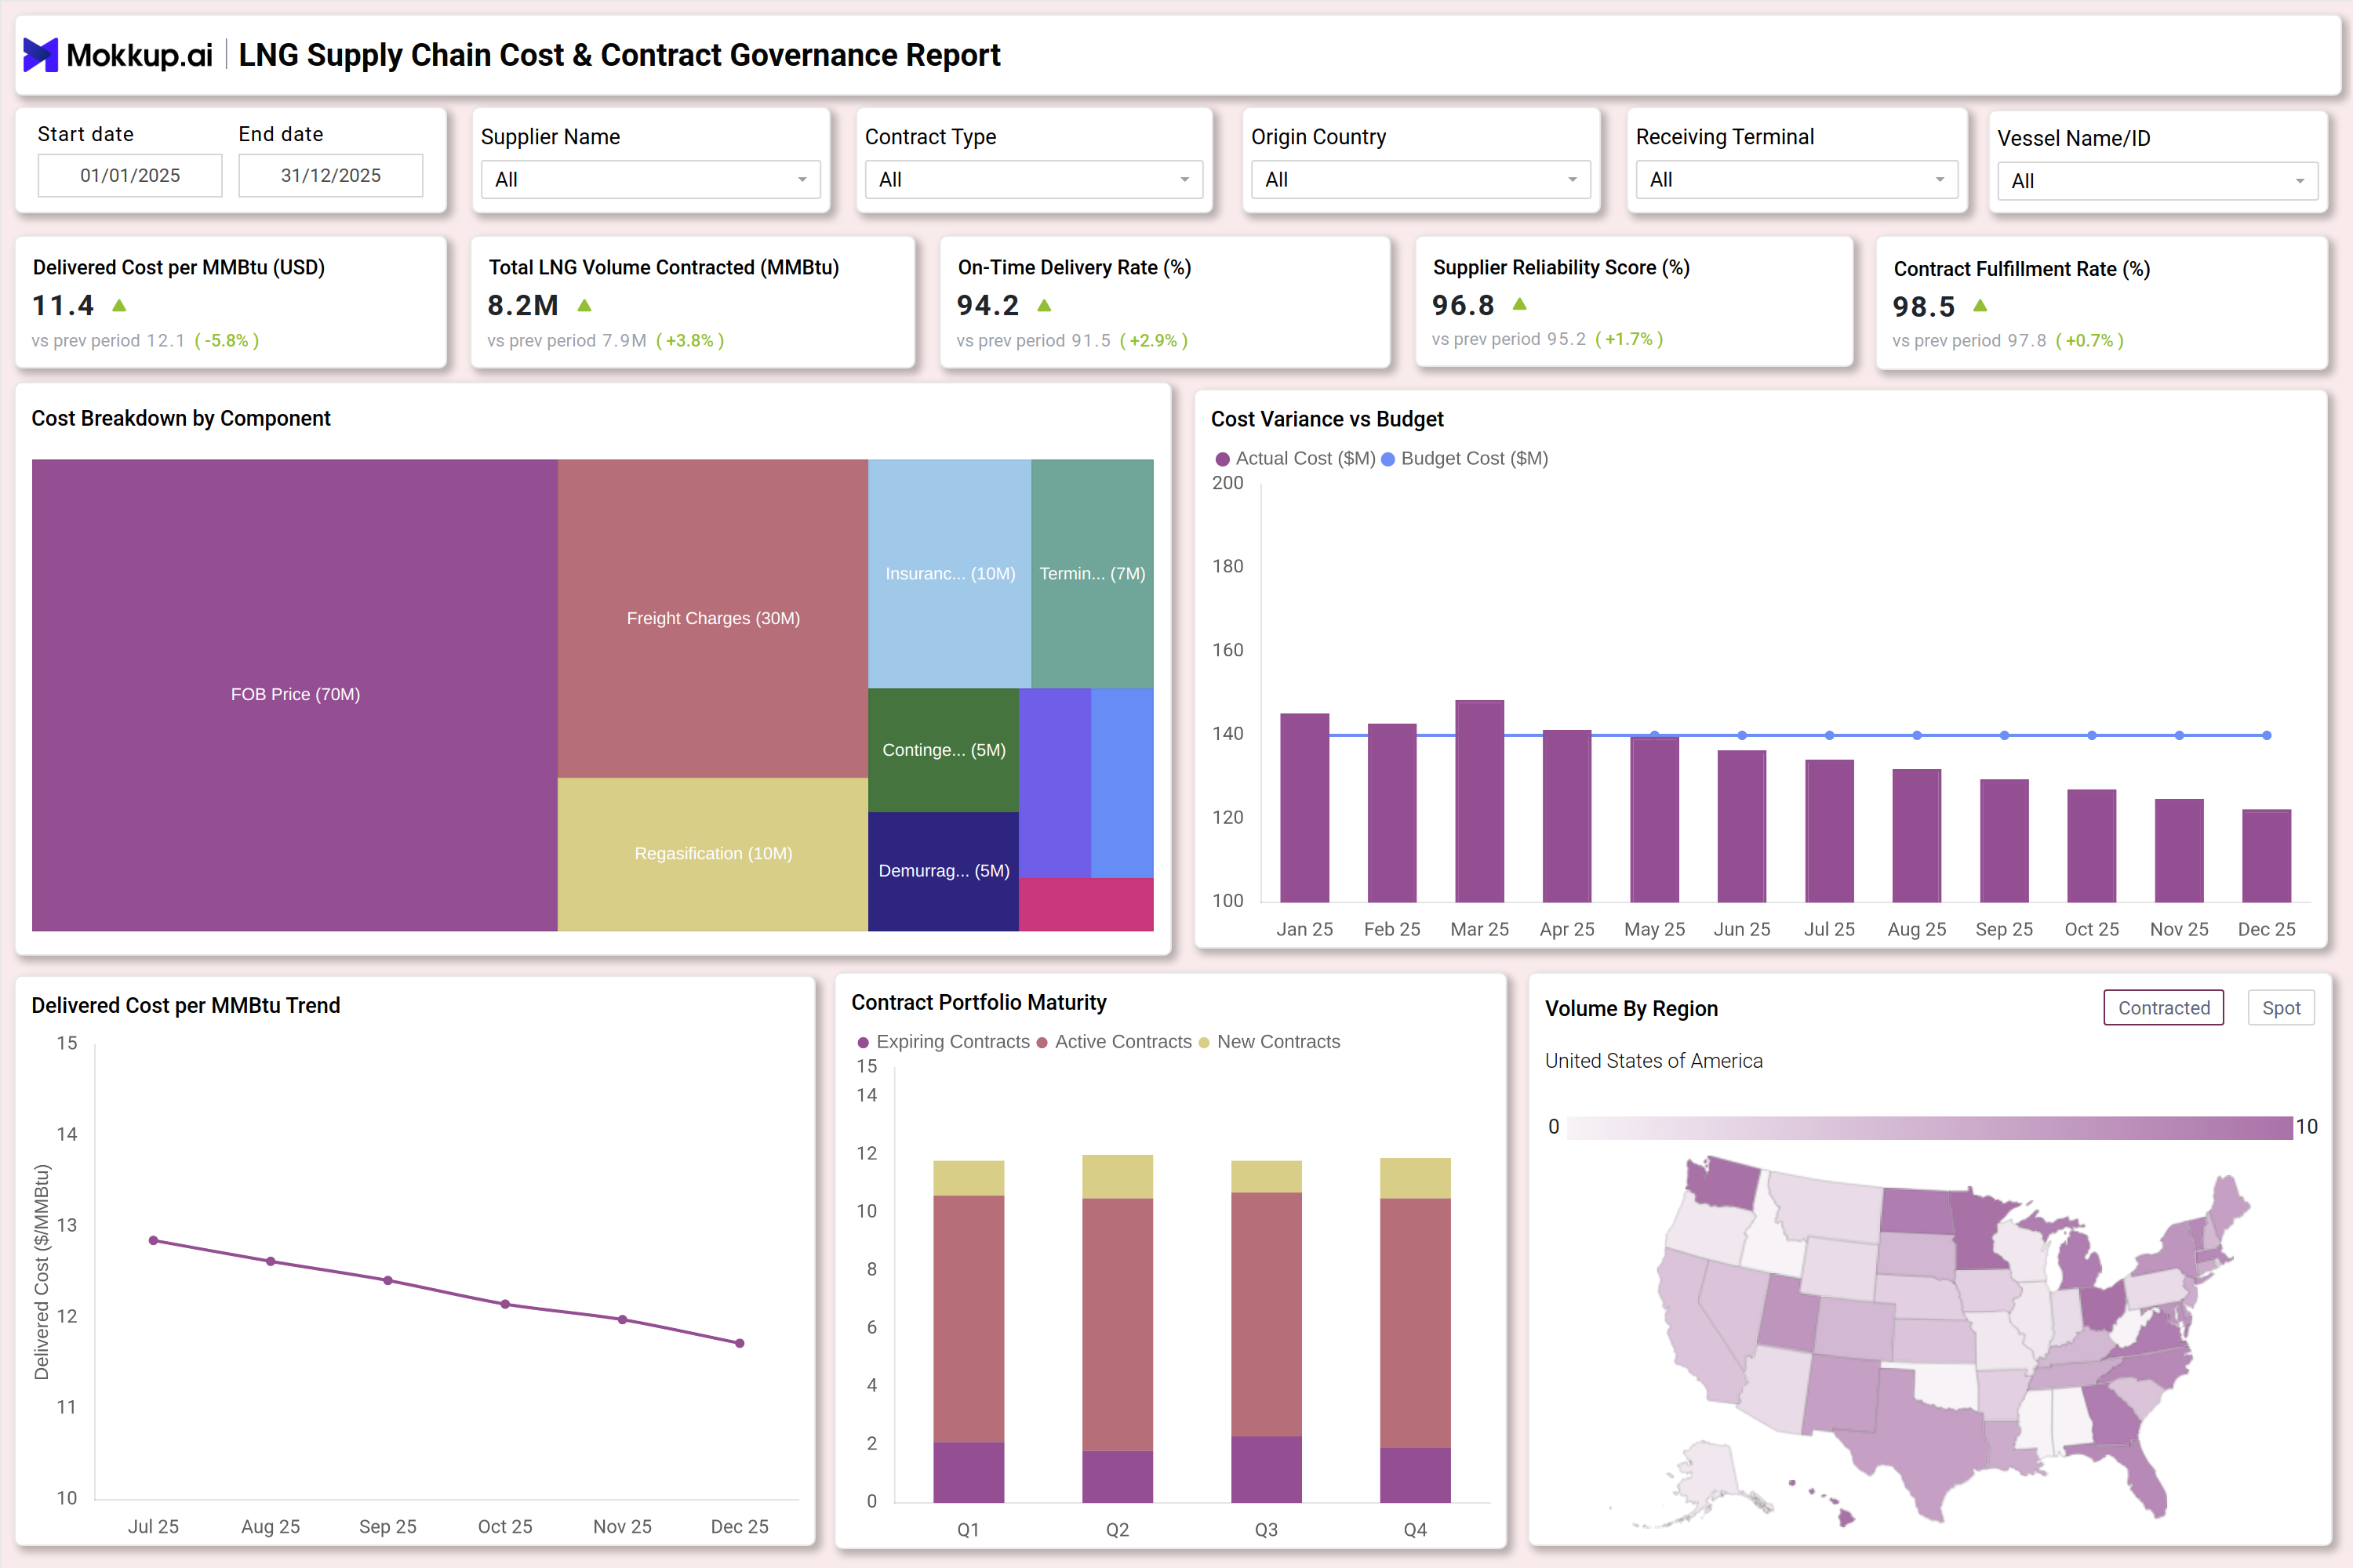This screenshot has height=1568, width=2353.
Task: Select the Demurrage (5M) treemap tile
Action: coord(944,871)
